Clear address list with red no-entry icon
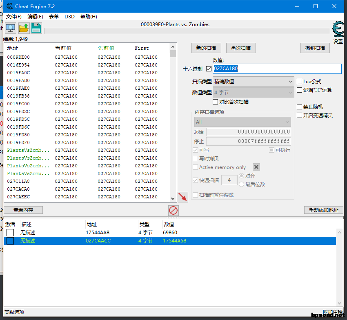This screenshot has width=347, height=320. (x=173, y=210)
